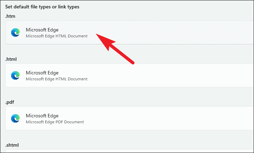Click the empty right side of the .pdf card
Screen dimensions: 254x153
[x=178, y=118]
